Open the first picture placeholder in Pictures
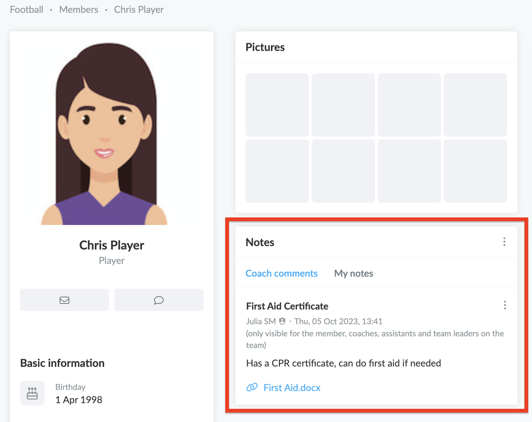 coord(277,105)
